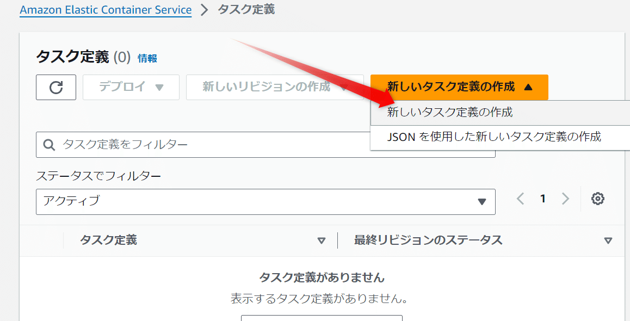Click page number 1 in pagination
This screenshot has height=321, width=630.
[543, 199]
